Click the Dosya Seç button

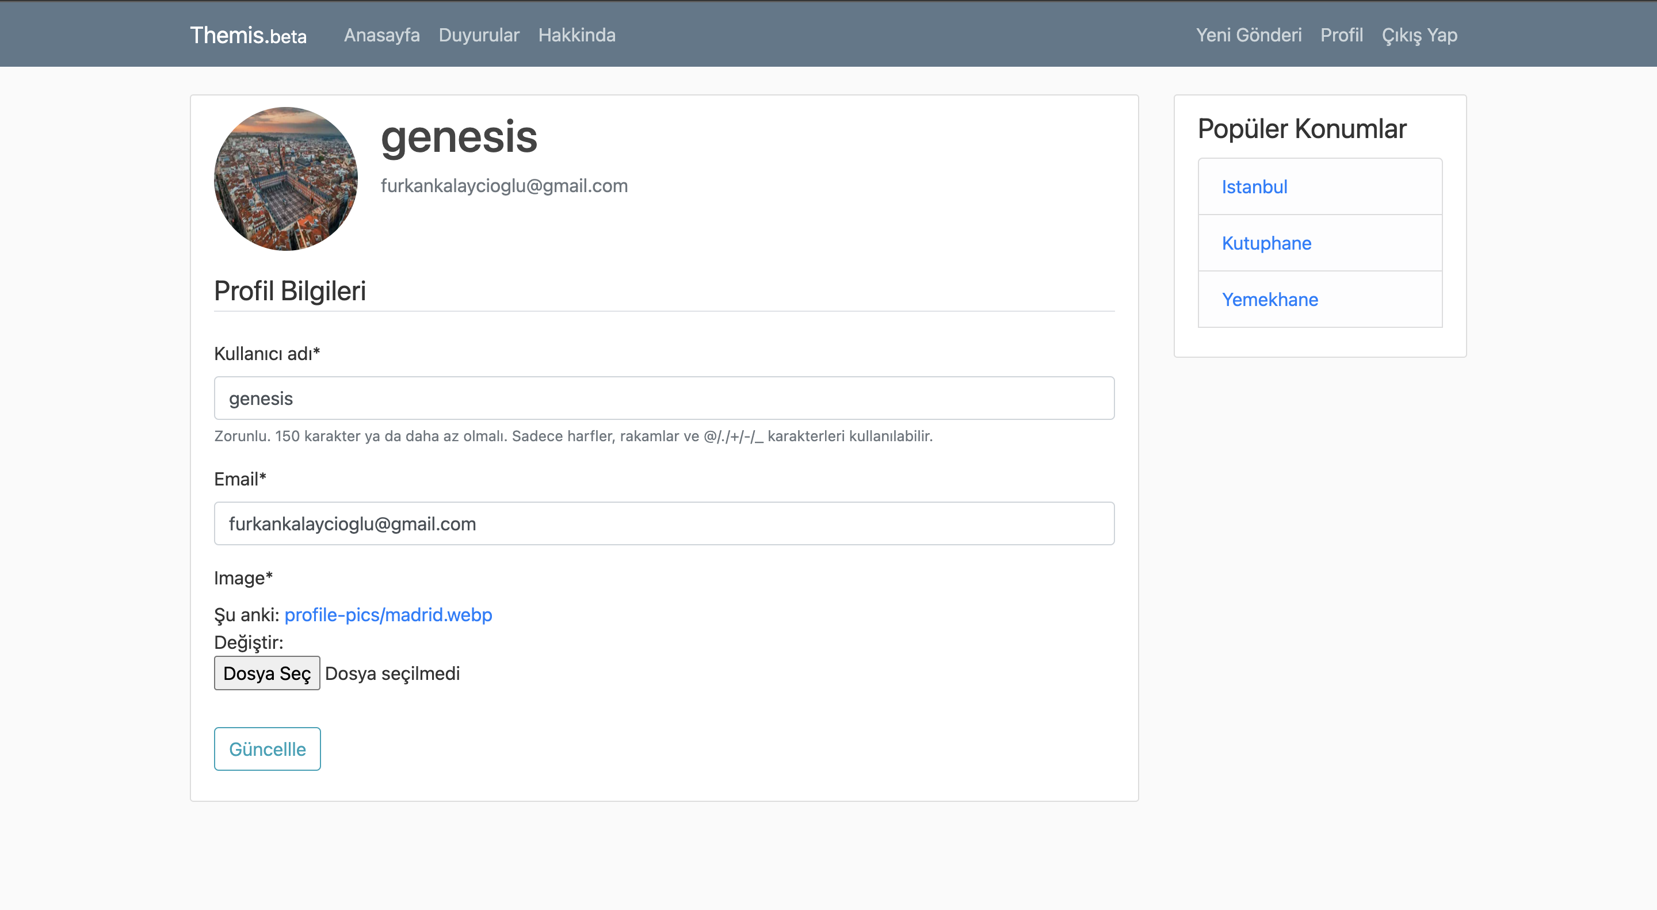[267, 672]
